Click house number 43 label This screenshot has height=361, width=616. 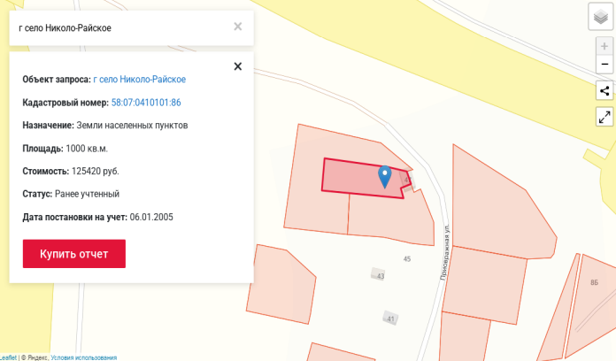point(380,276)
